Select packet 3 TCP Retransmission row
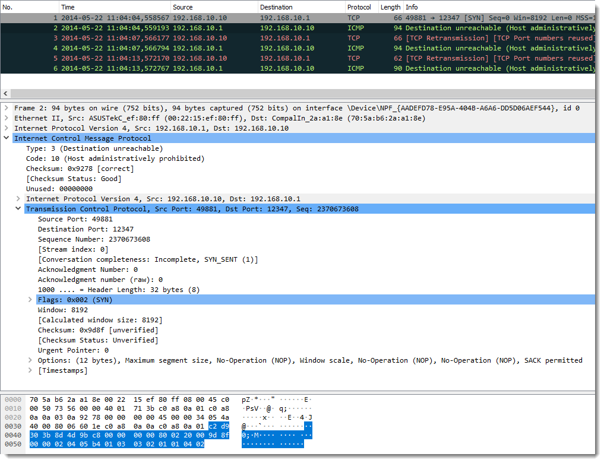This screenshot has height=463, width=604. pos(298,38)
